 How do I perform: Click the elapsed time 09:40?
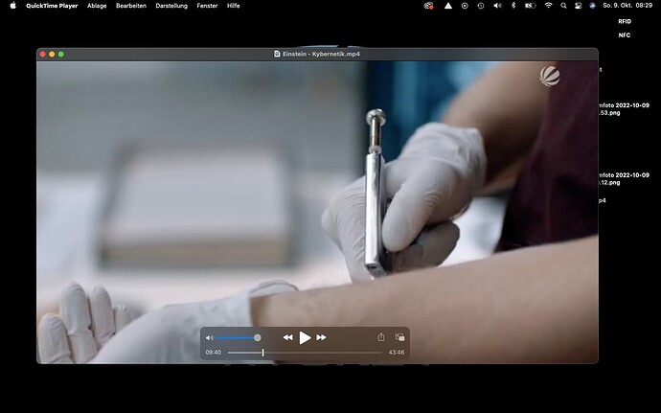coord(214,353)
